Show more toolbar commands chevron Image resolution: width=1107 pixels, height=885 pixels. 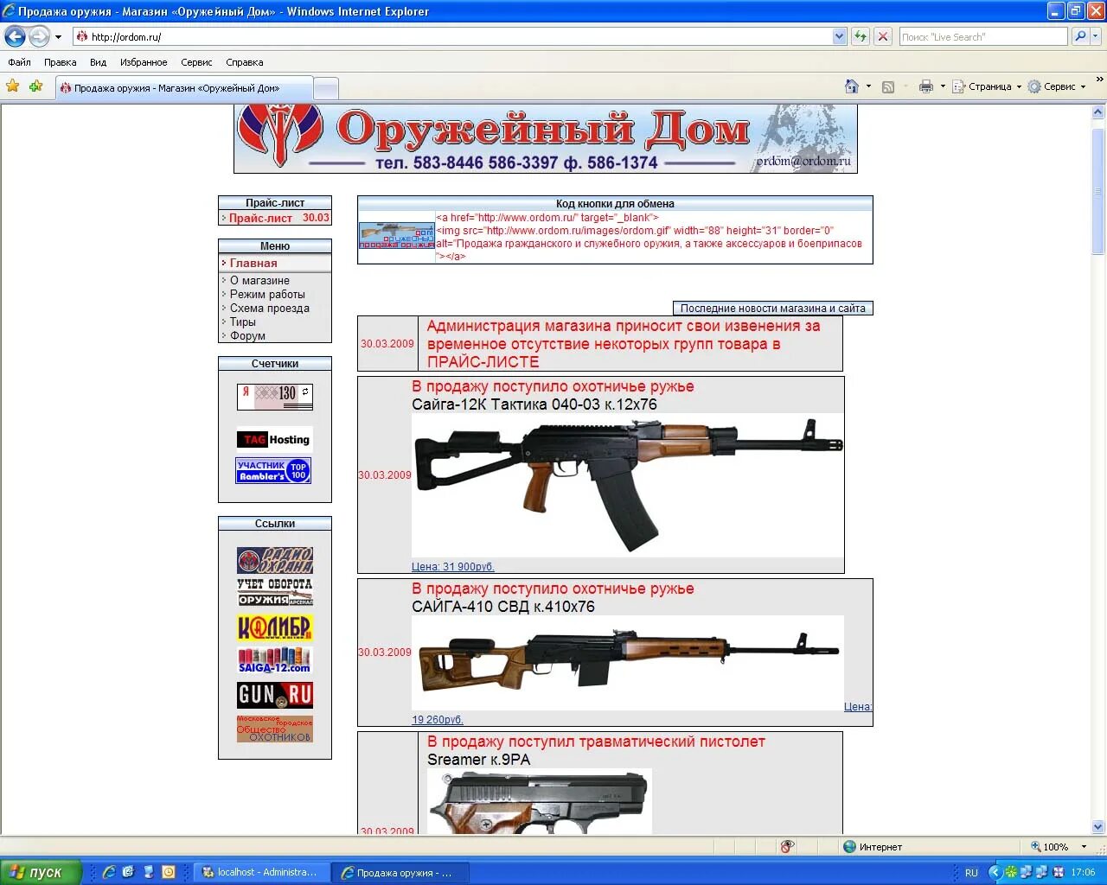point(1099,80)
